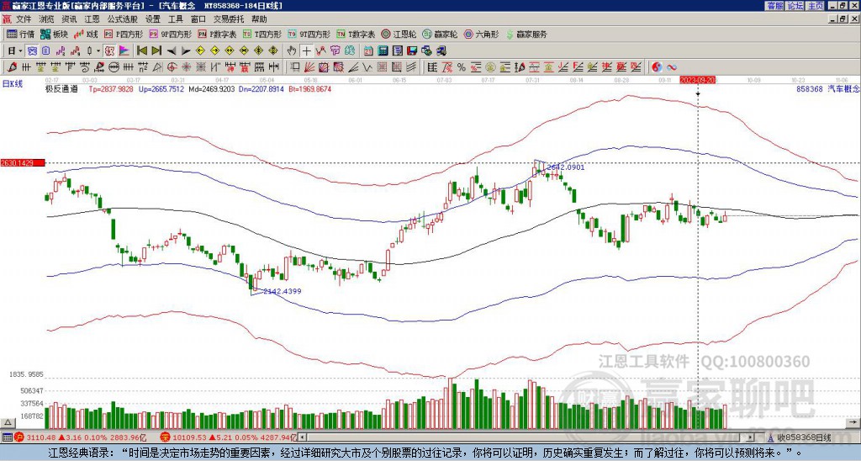Image resolution: width=861 pixels, height=461 pixels.
Task: Step chart right with black arrow icon
Action: 186,51
